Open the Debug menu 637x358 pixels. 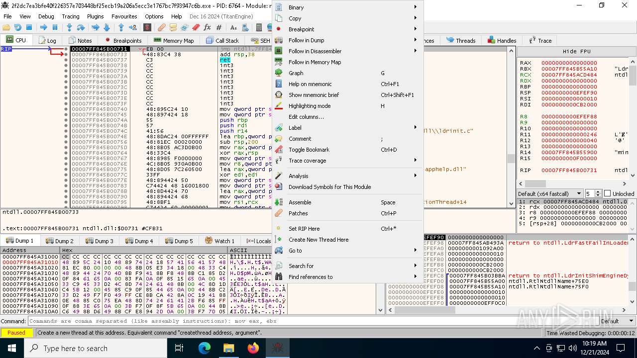click(46, 16)
